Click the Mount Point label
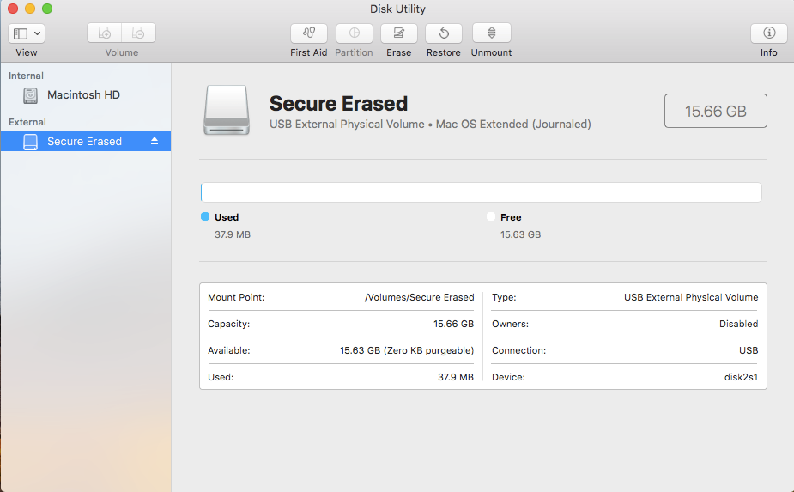The height and width of the screenshot is (492, 794). [236, 297]
